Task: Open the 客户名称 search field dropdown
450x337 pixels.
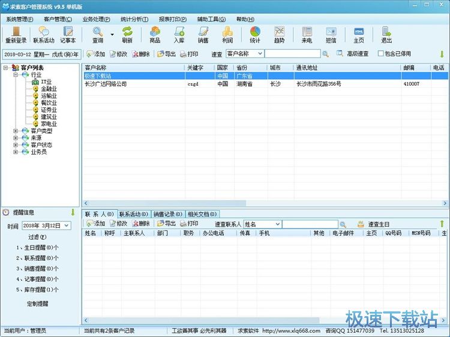Action: [x=260, y=54]
